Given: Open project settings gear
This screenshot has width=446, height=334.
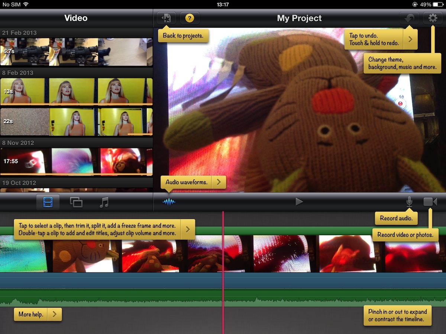Looking at the screenshot, I should pyautogui.click(x=433, y=18).
